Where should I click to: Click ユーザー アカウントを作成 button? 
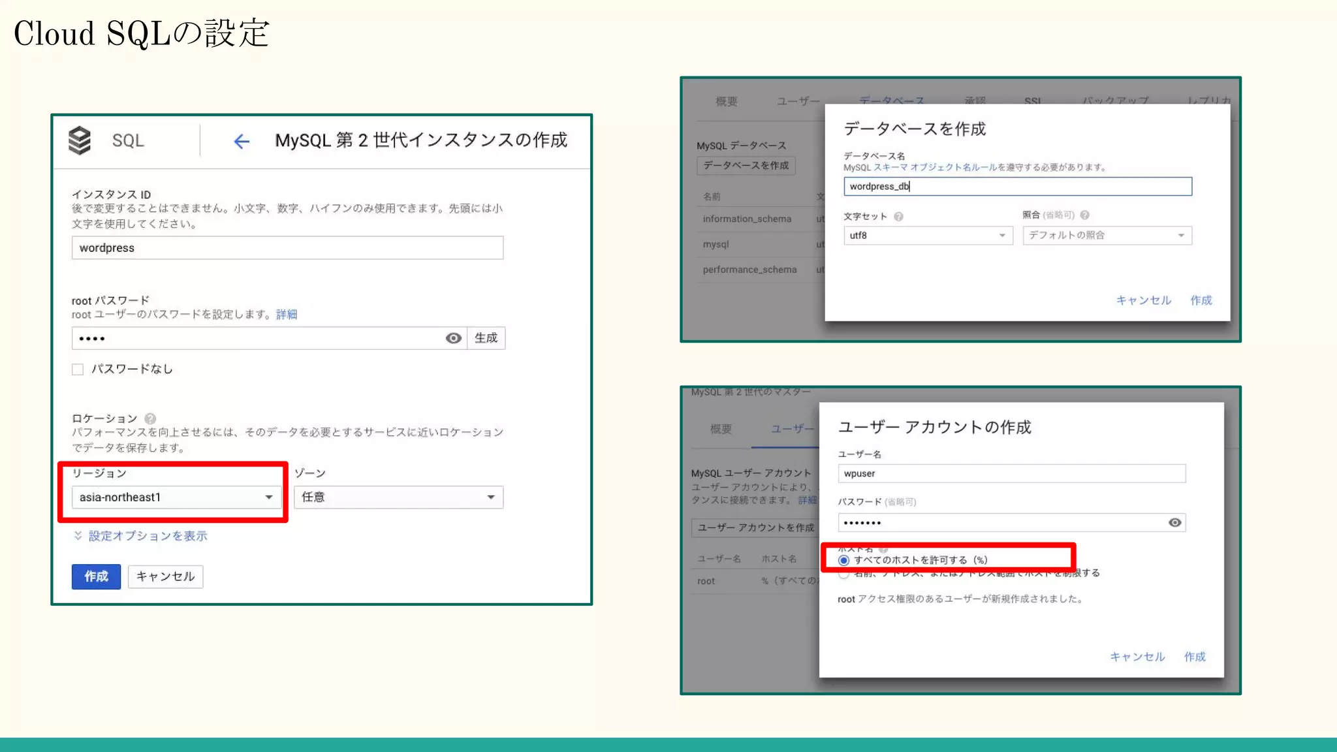tap(755, 527)
